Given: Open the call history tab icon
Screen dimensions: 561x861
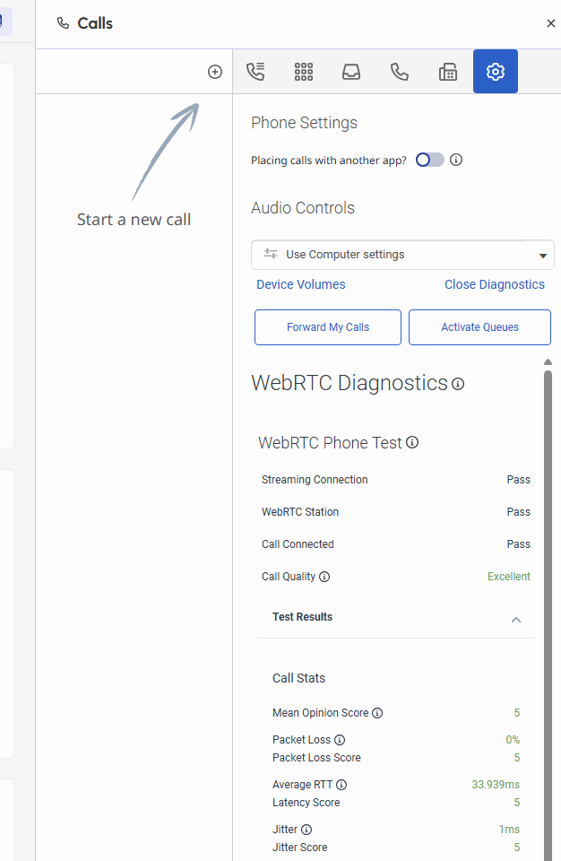Looking at the screenshot, I should 255,72.
